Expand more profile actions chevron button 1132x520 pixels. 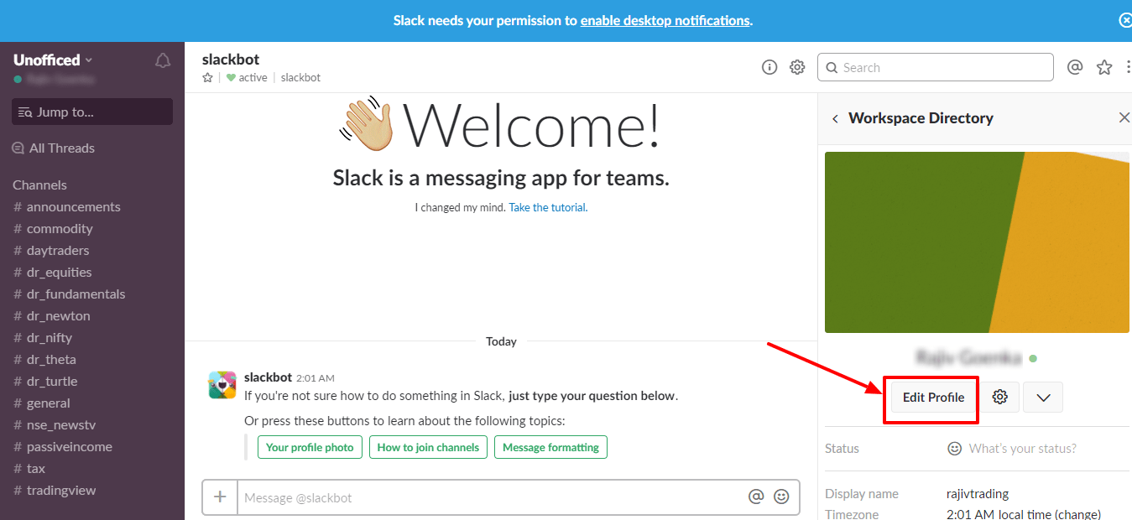(x=1043, y=398)
